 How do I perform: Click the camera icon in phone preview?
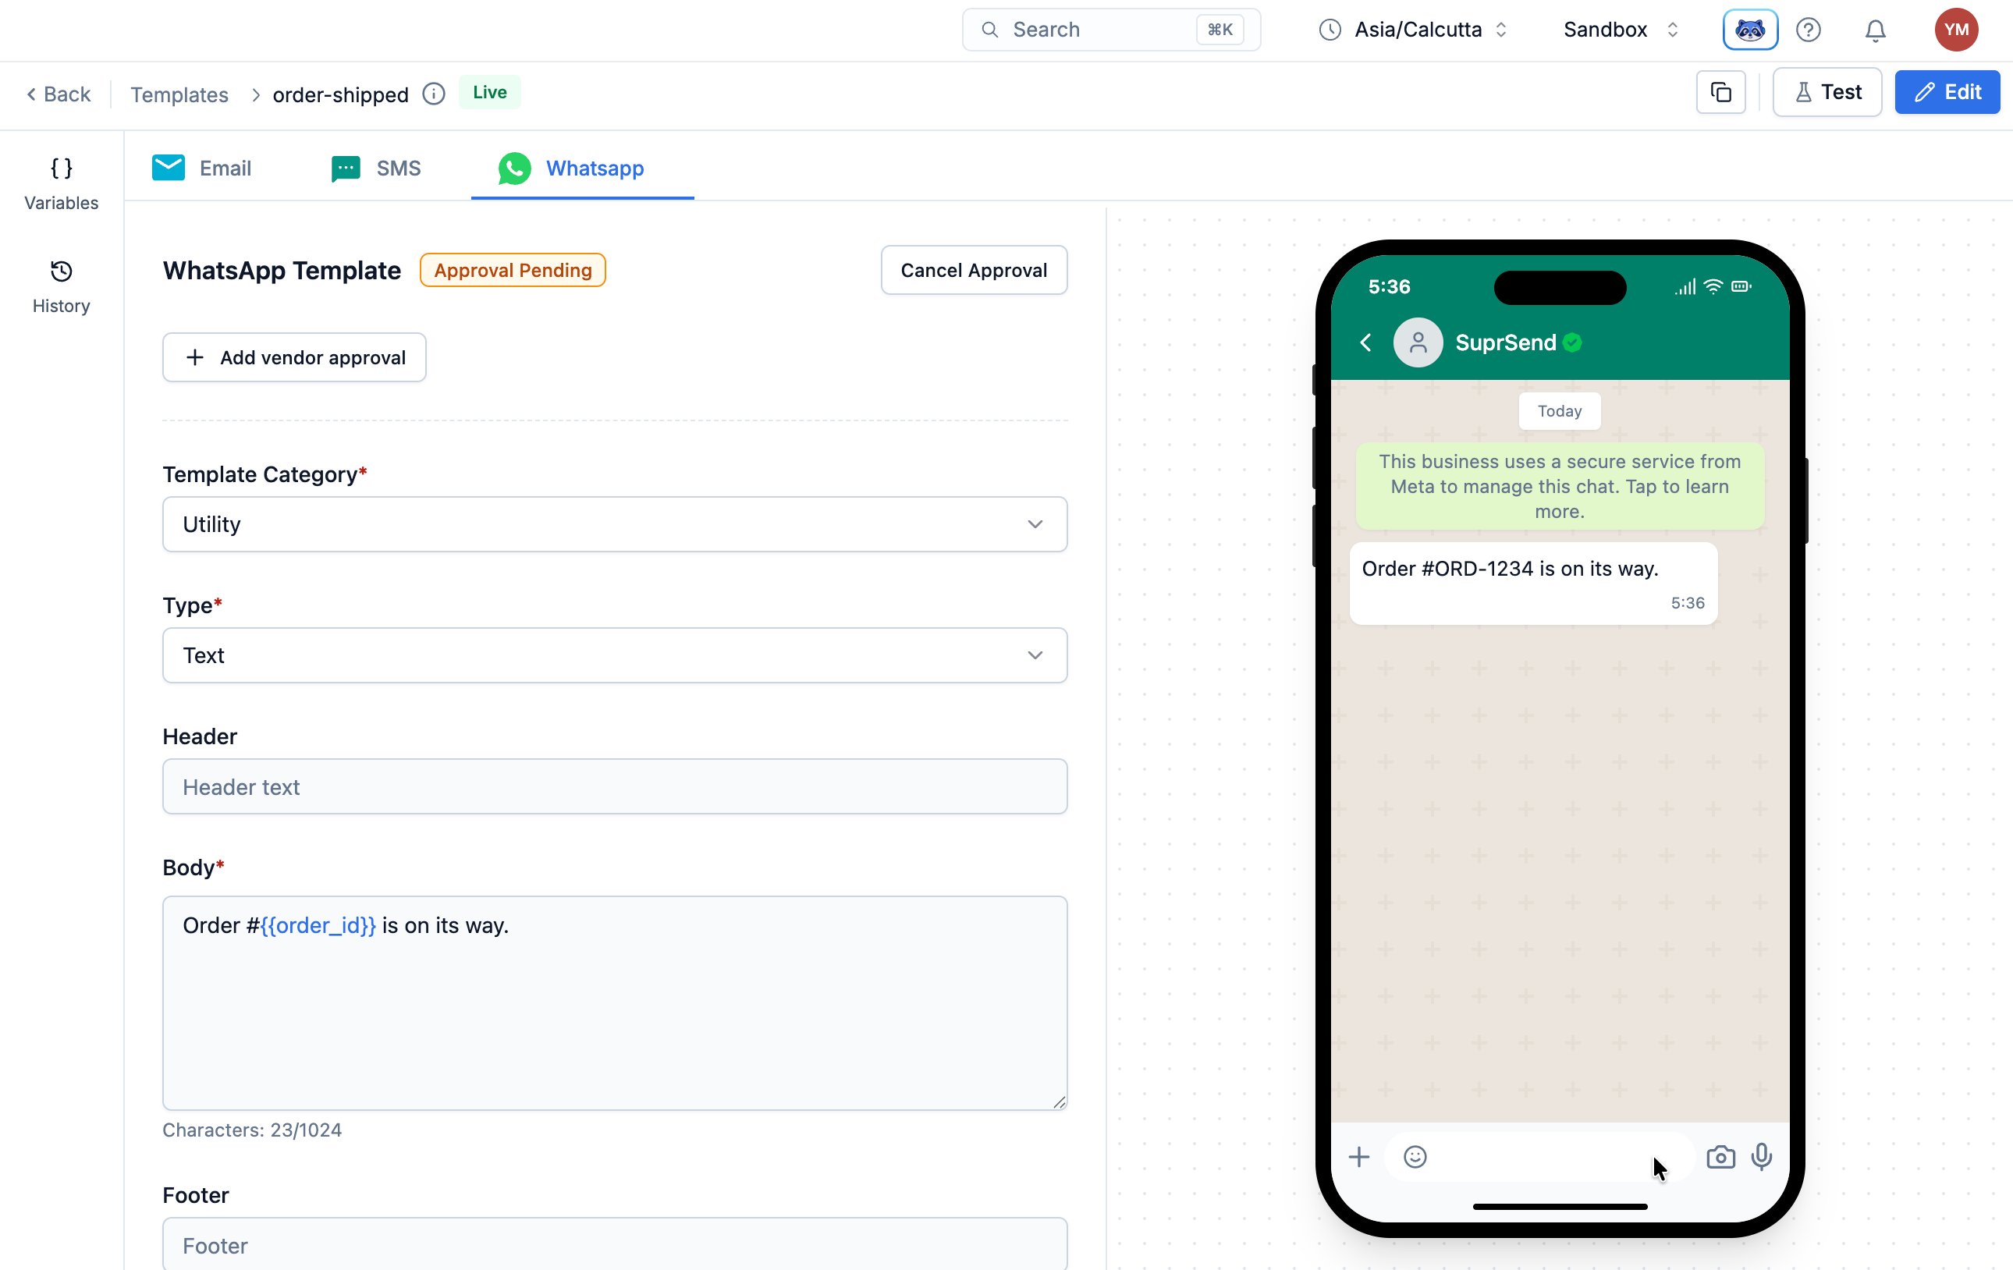(x=1720, y=1157)
